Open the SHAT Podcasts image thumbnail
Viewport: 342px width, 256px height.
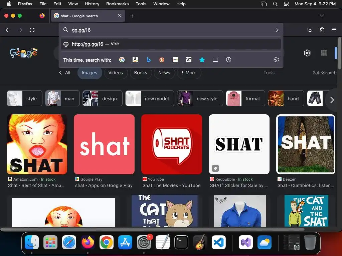[172, 144]
